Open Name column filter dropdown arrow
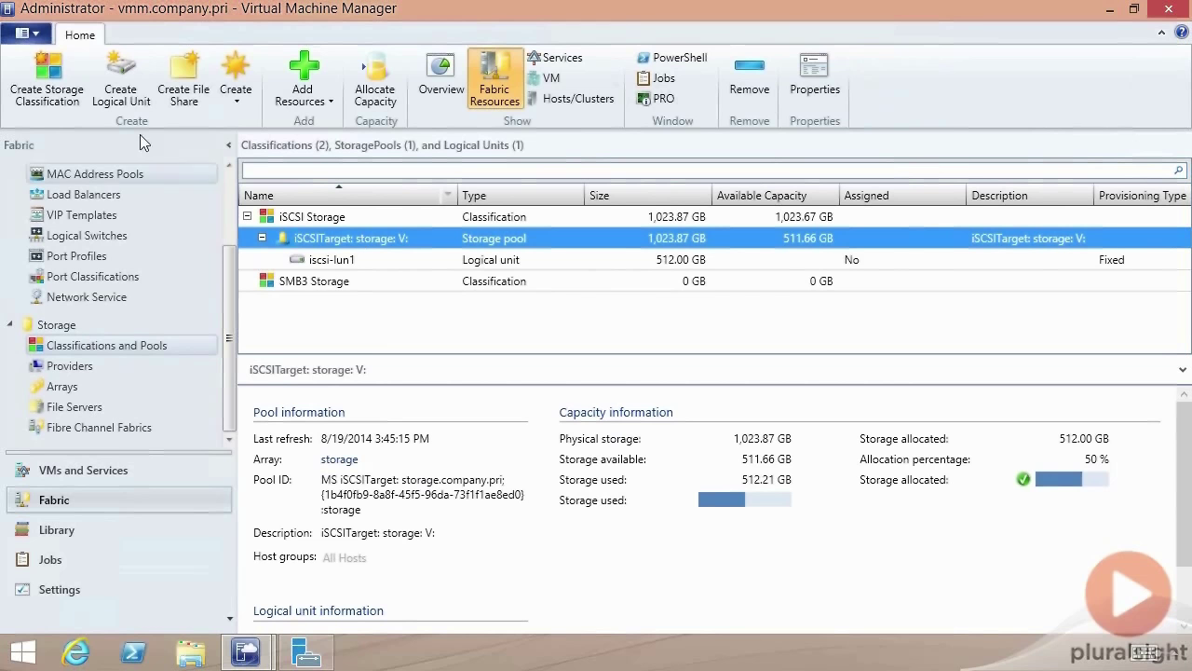 point(448,196)
